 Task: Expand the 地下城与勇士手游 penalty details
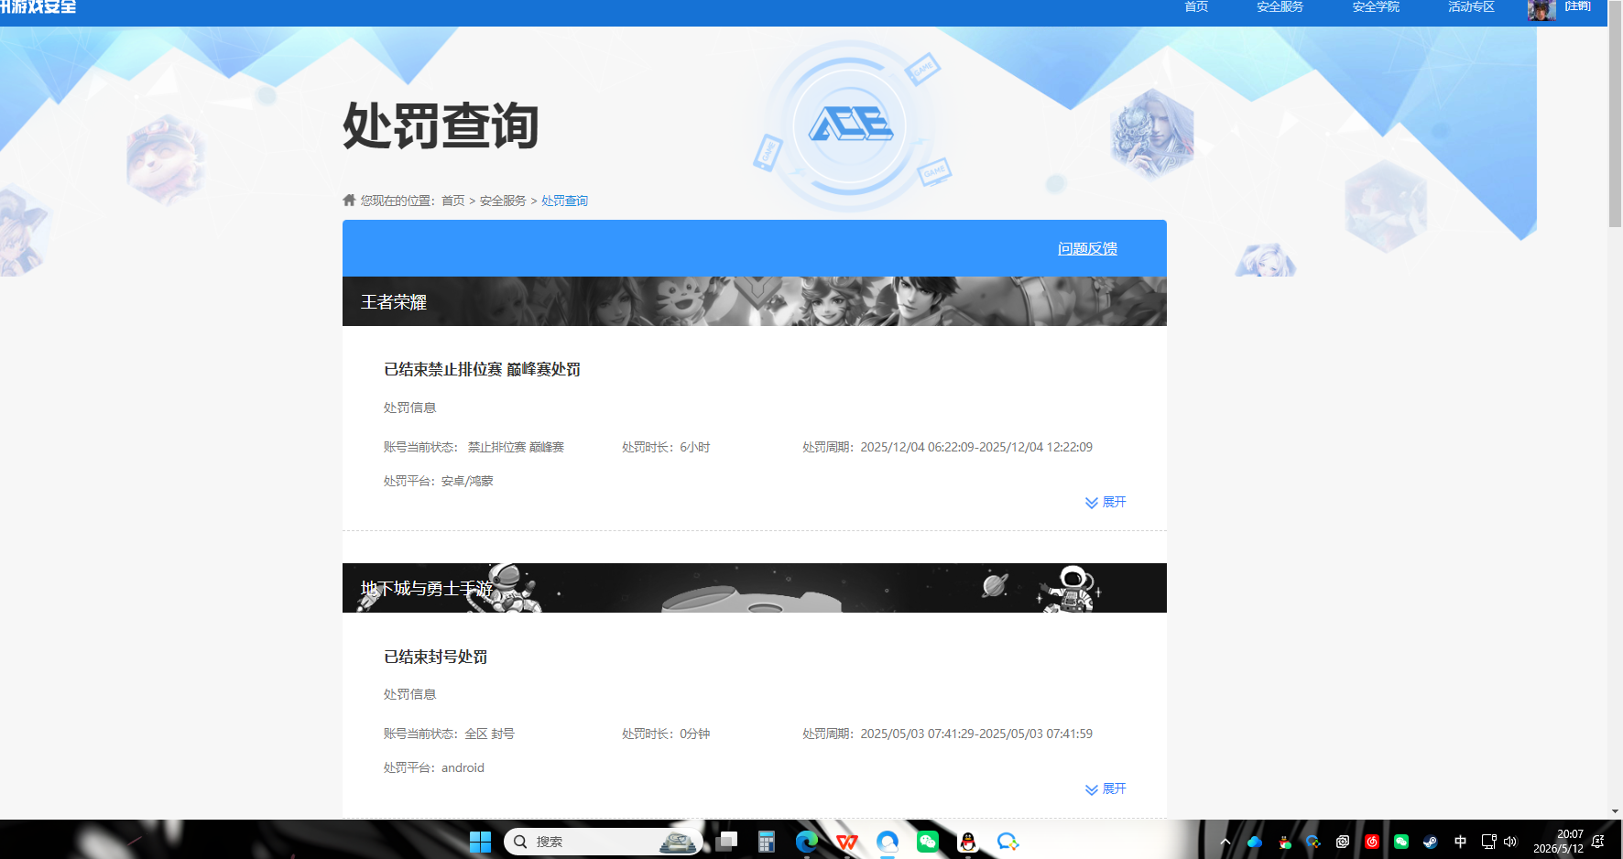coord(1106,788)
